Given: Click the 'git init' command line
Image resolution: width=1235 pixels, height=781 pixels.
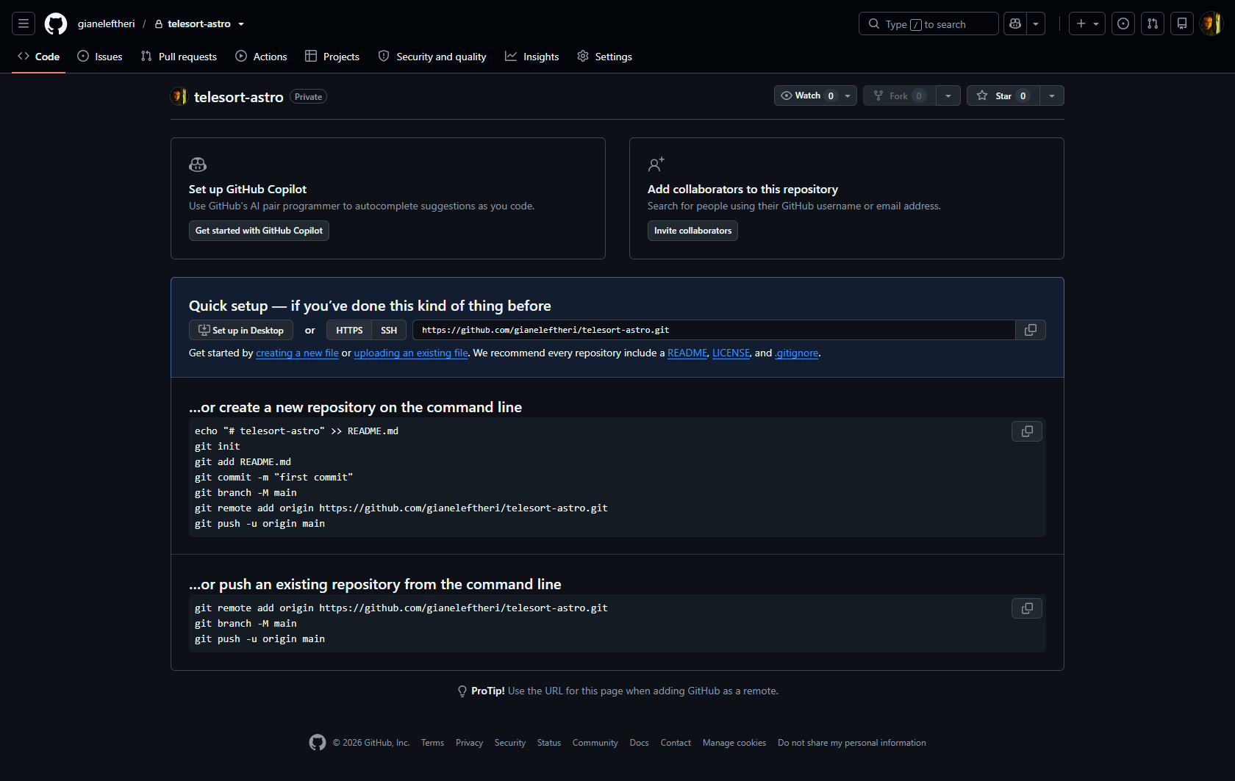Looking at the screenshot, I should pyautogui.click(x=218, y=446).
